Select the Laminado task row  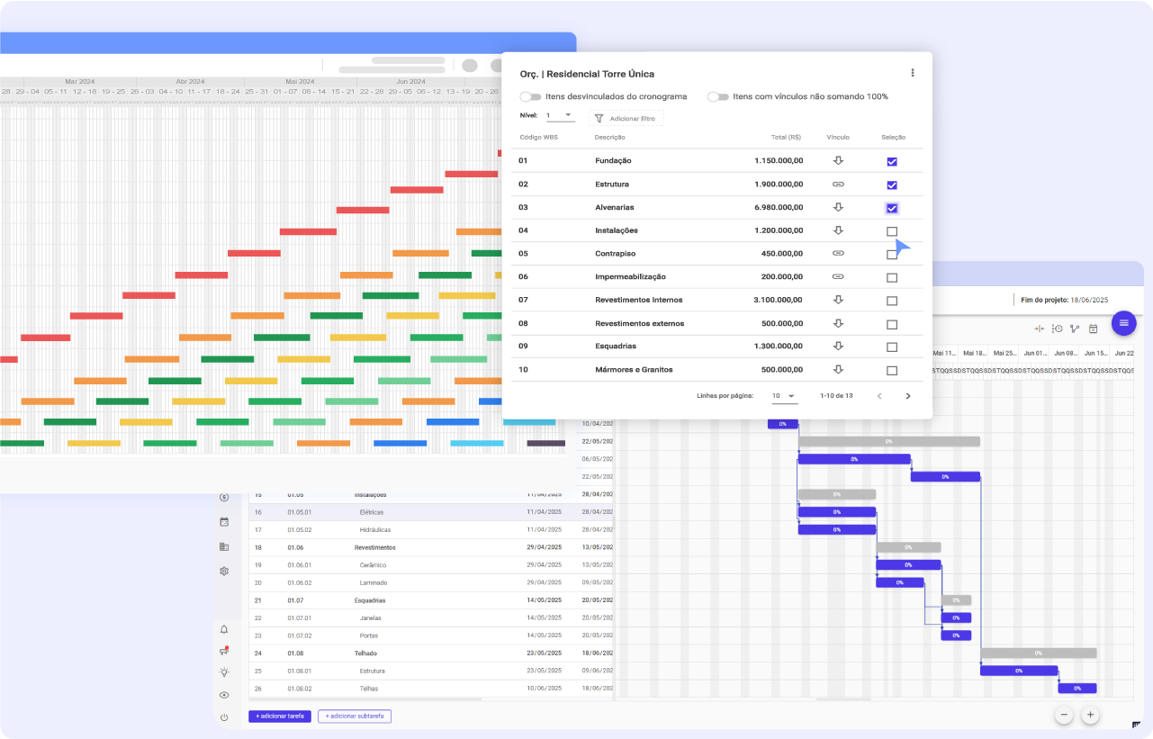click(x=431, y=583)
